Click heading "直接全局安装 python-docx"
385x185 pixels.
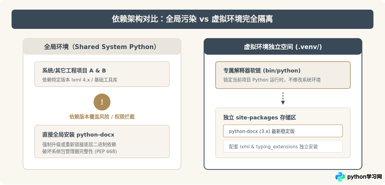click(78, 134)
